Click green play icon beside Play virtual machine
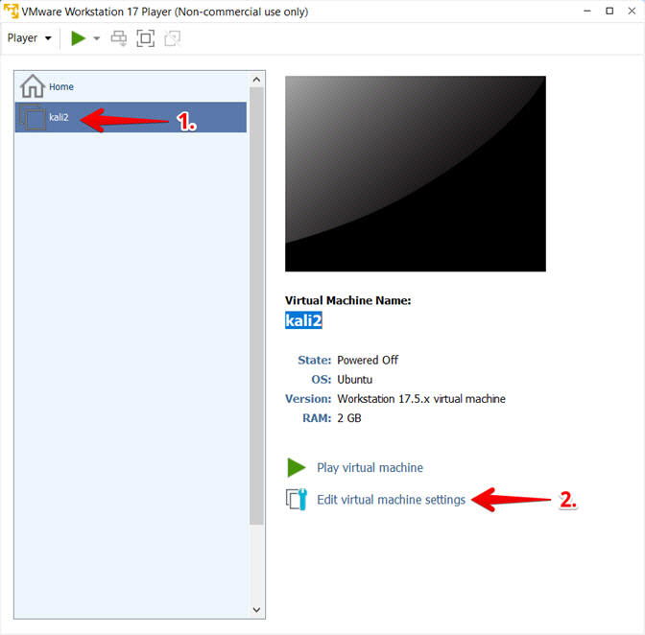The width and height of the screenshot is (645, 635). 297,468
